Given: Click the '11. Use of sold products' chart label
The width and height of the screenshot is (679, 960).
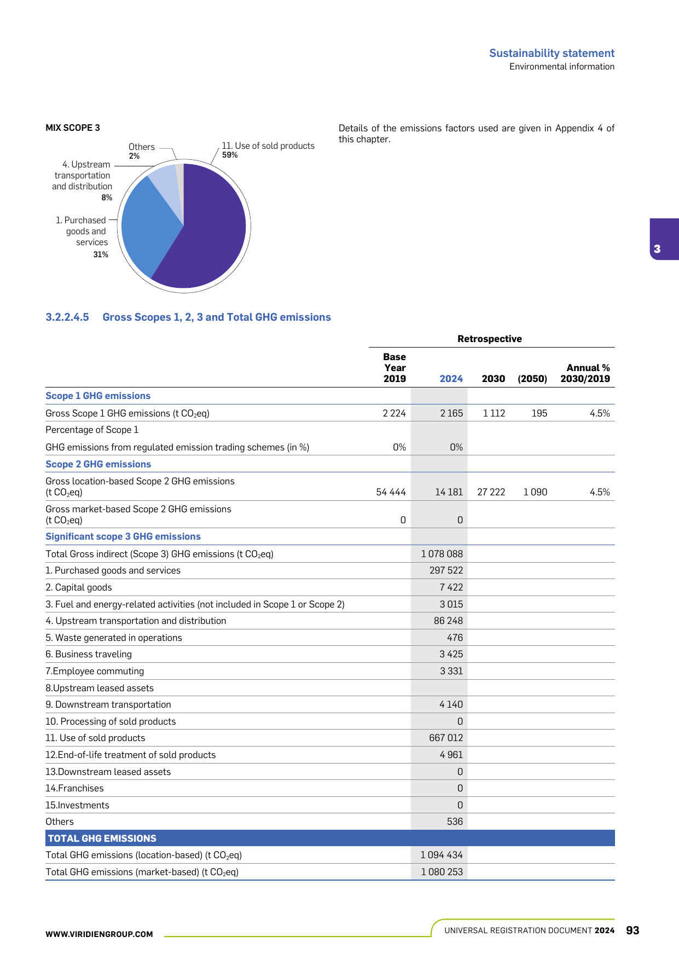Looking at the screenshot, I should pyautogui.click(x=268, y=150).
